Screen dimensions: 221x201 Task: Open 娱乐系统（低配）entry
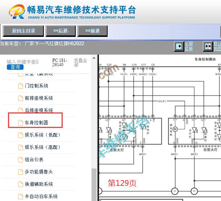[42, 135]
